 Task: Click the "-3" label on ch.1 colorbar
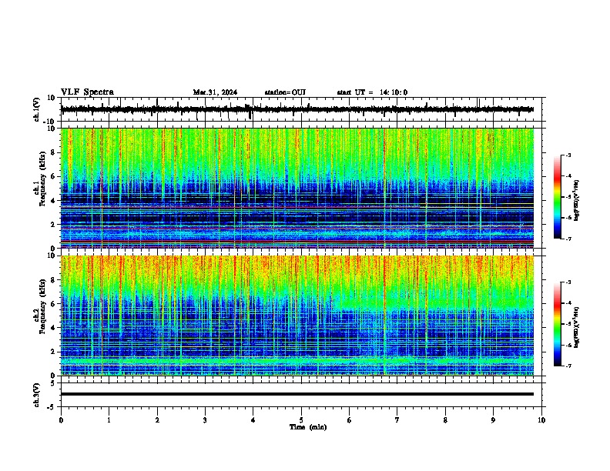tap(568, 155)
